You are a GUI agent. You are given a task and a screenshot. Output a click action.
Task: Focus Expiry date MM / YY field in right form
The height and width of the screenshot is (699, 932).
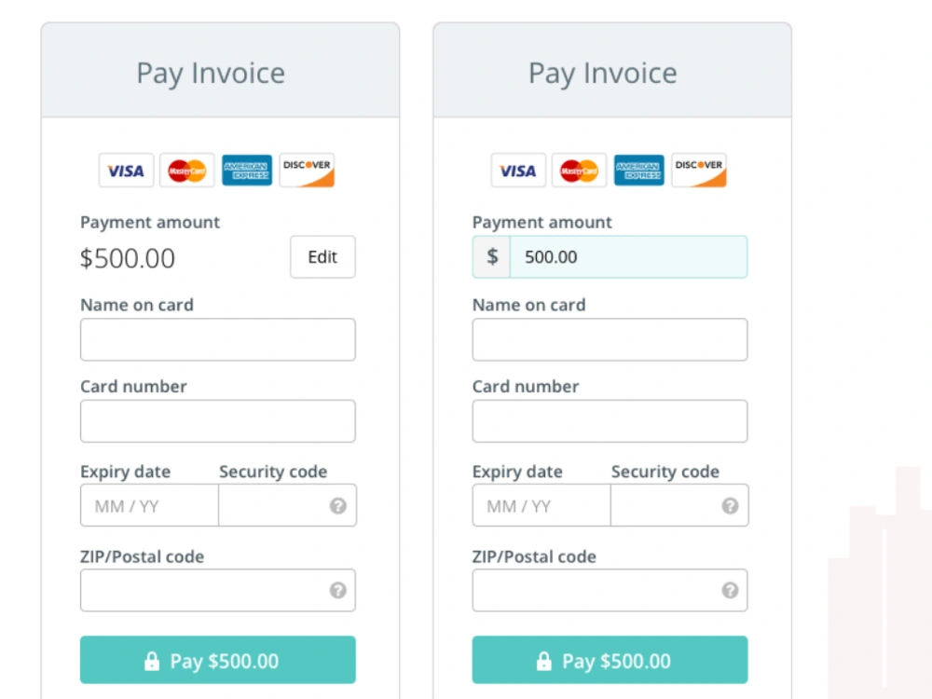coord(541,505)
